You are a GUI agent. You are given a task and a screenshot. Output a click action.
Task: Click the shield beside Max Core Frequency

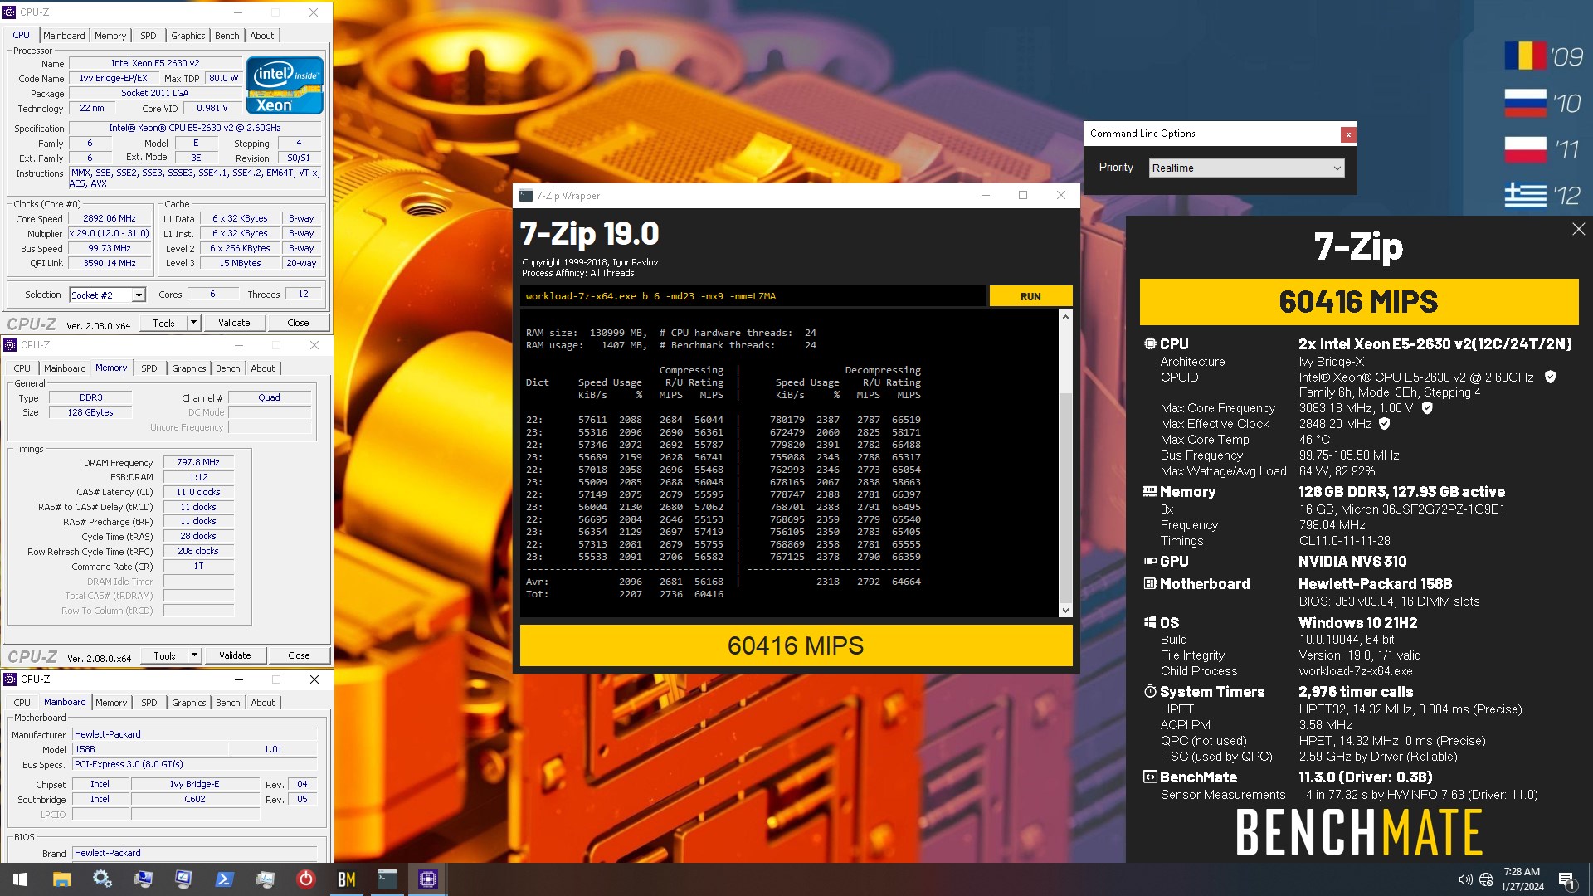pyautogui.click(x=1427, y=408)
